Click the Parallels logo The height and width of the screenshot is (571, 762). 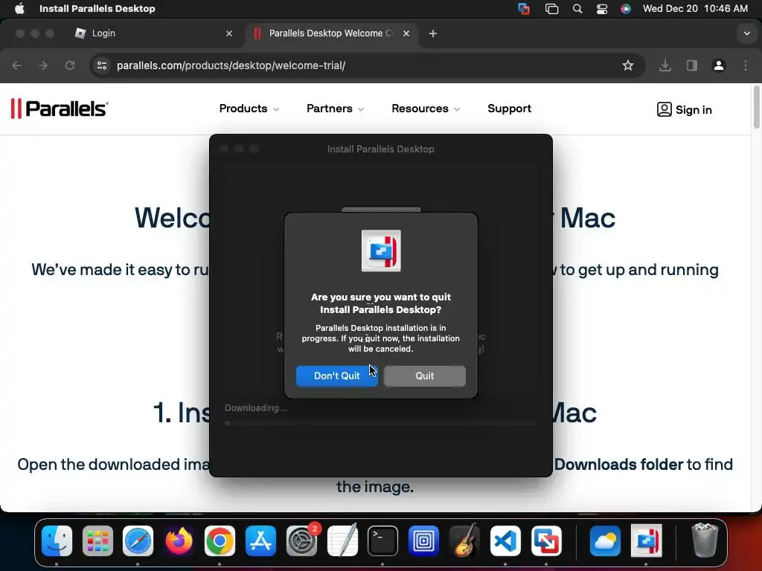tap(60, 109)
